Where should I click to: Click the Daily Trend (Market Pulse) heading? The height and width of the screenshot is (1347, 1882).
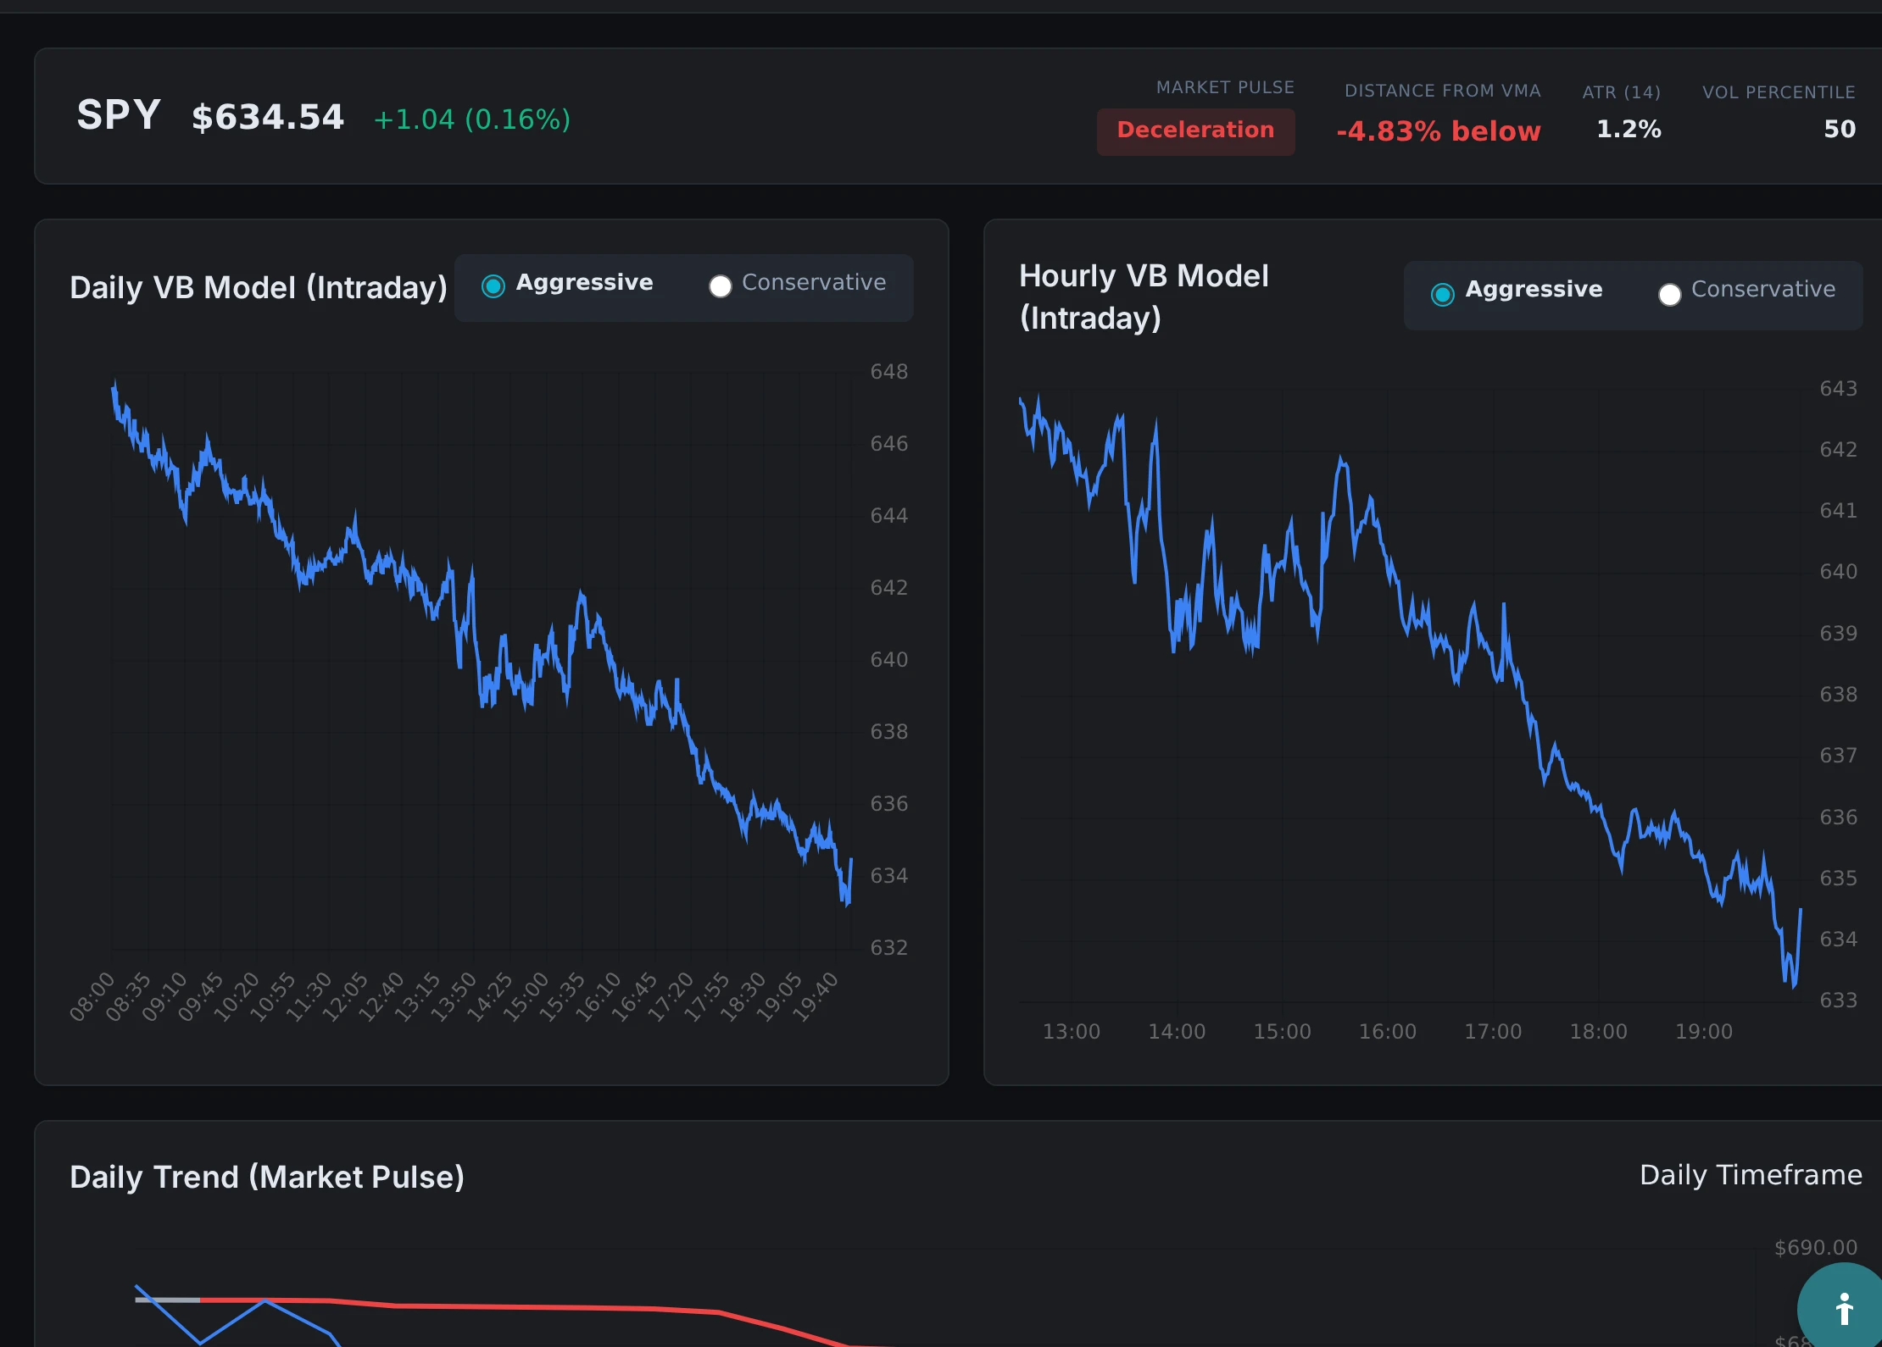click(x=267, y=1177)
